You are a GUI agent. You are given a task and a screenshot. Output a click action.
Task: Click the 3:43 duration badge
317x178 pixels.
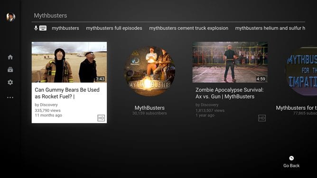click(100, 79)
